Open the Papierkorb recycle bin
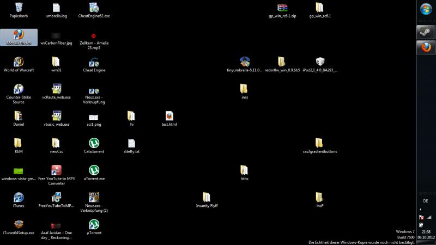436x245 pixels. click(x=19, y=8)
